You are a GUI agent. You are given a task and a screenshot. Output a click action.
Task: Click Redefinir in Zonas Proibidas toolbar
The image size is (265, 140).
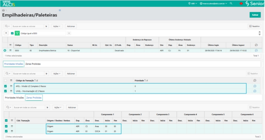pos(254,107)
